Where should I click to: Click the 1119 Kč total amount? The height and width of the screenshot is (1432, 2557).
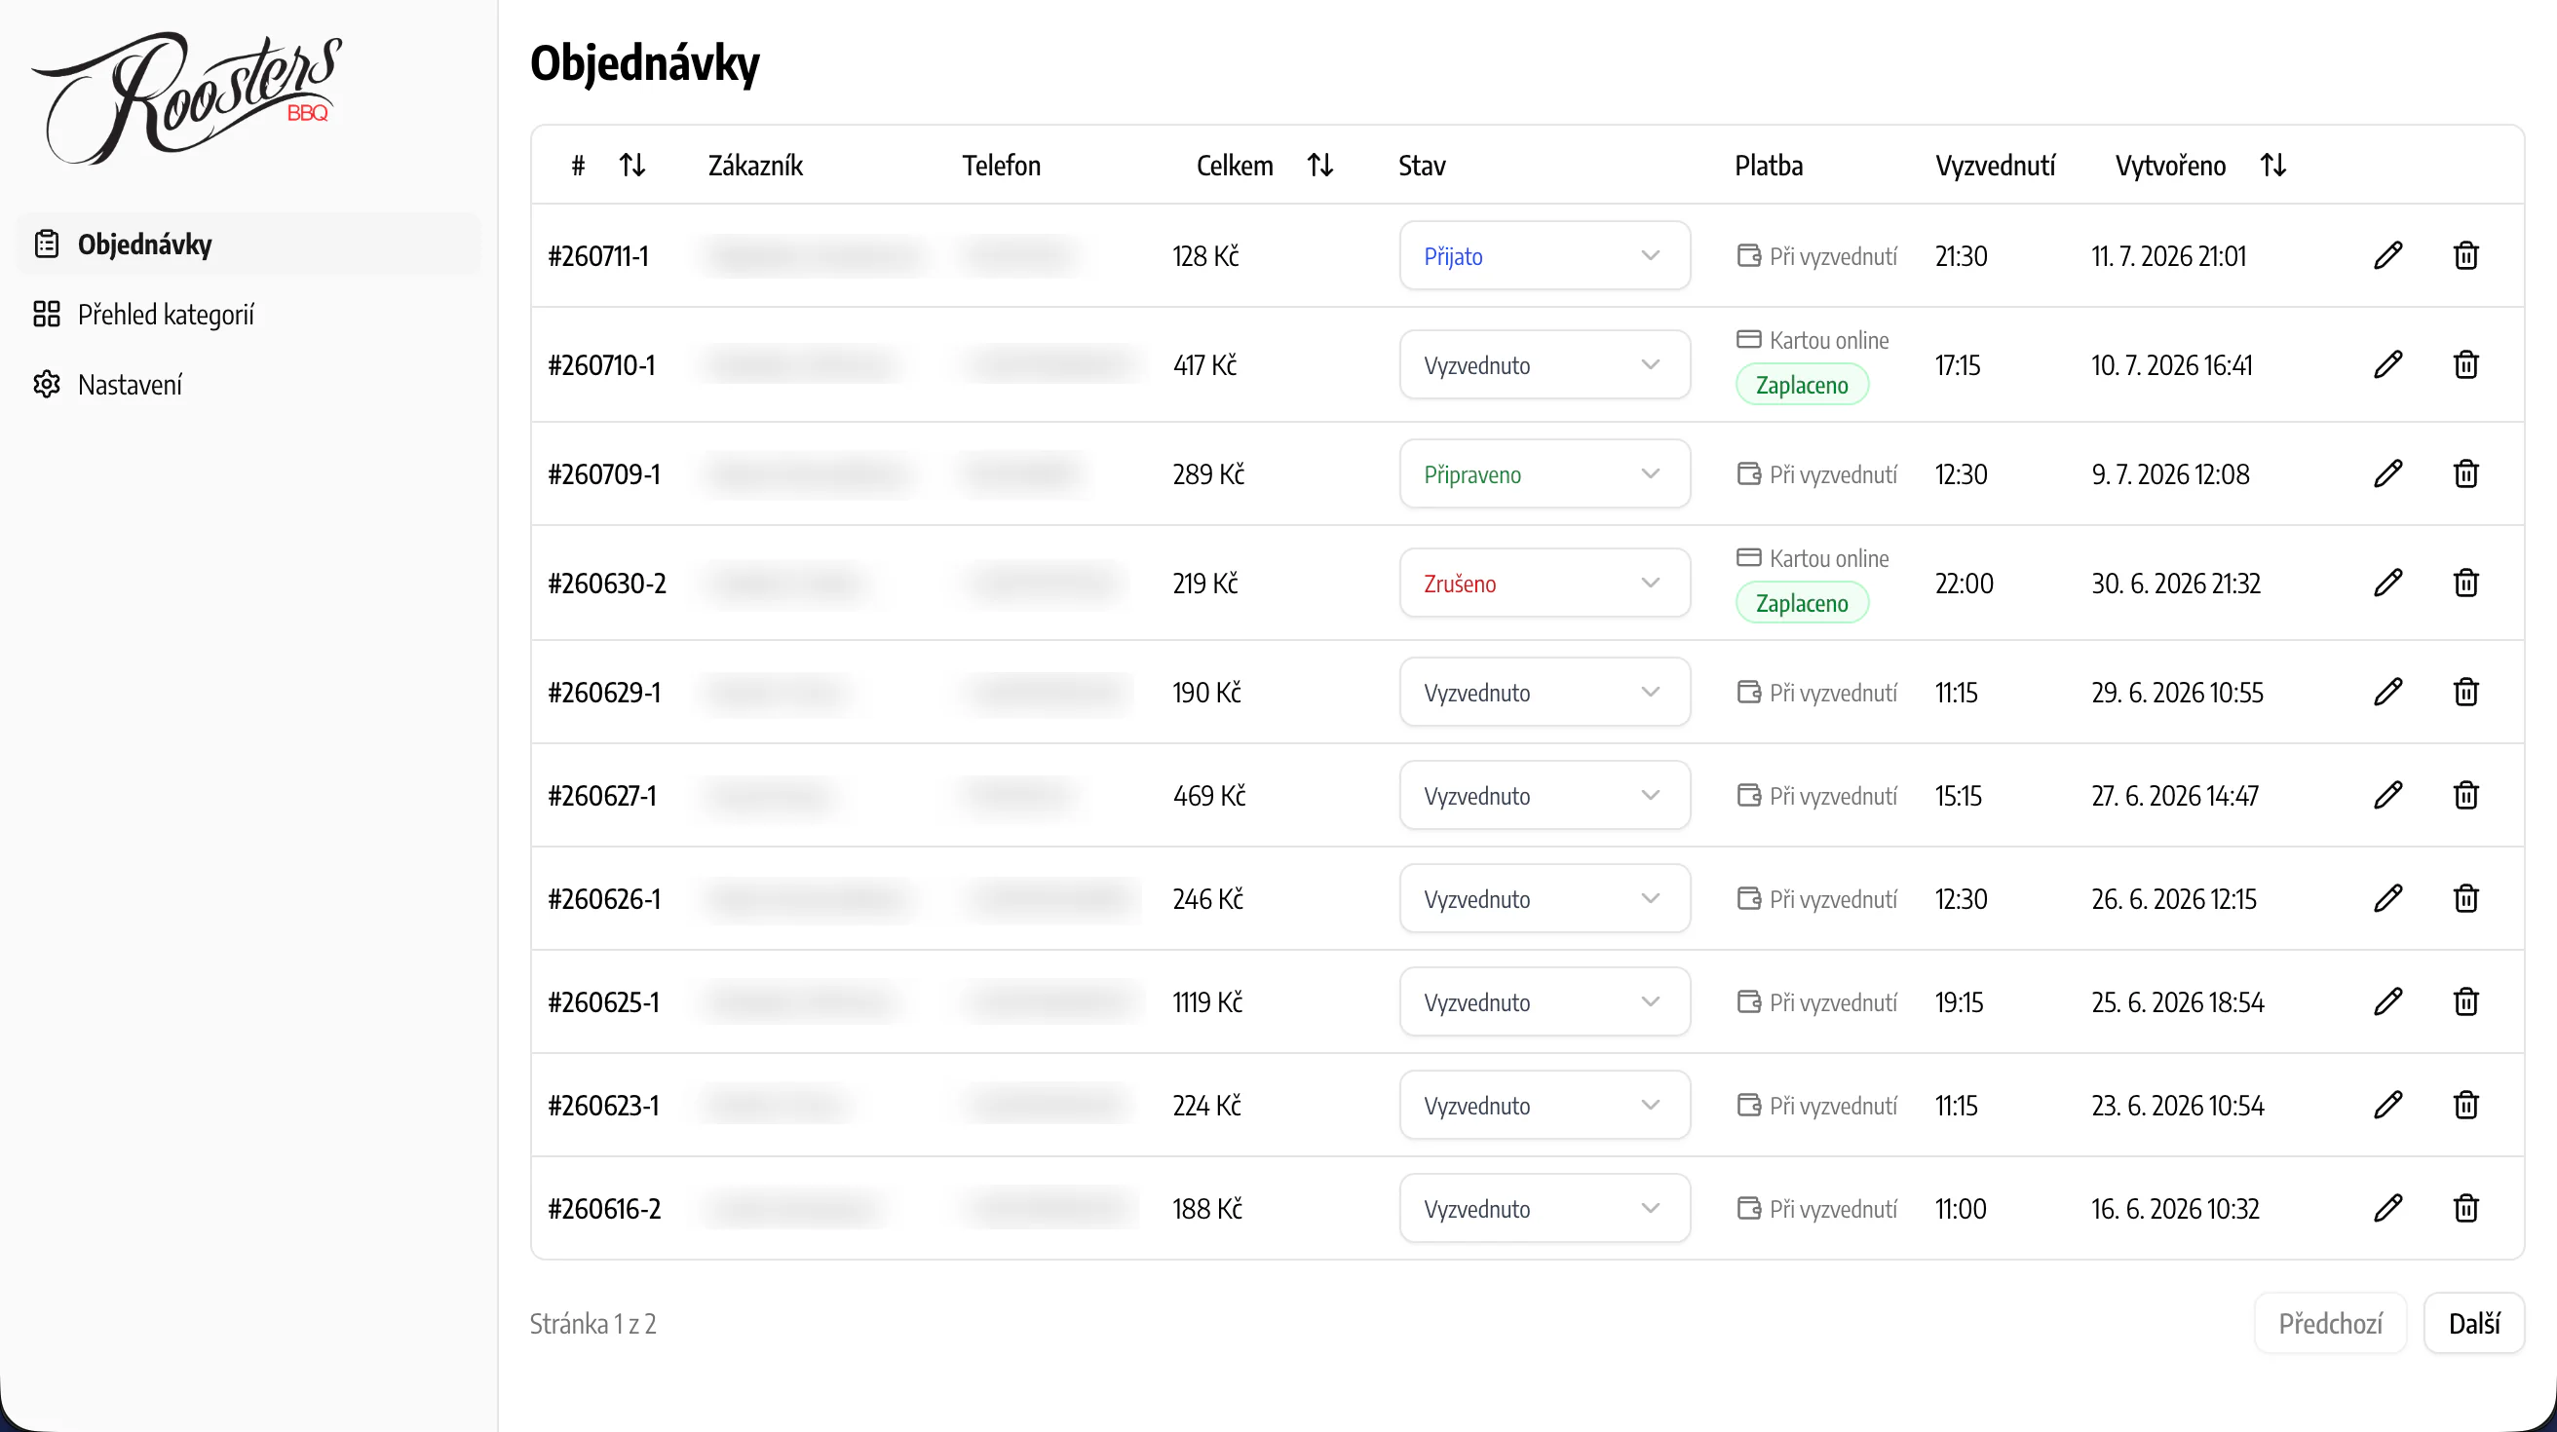pos(1207,1002)
